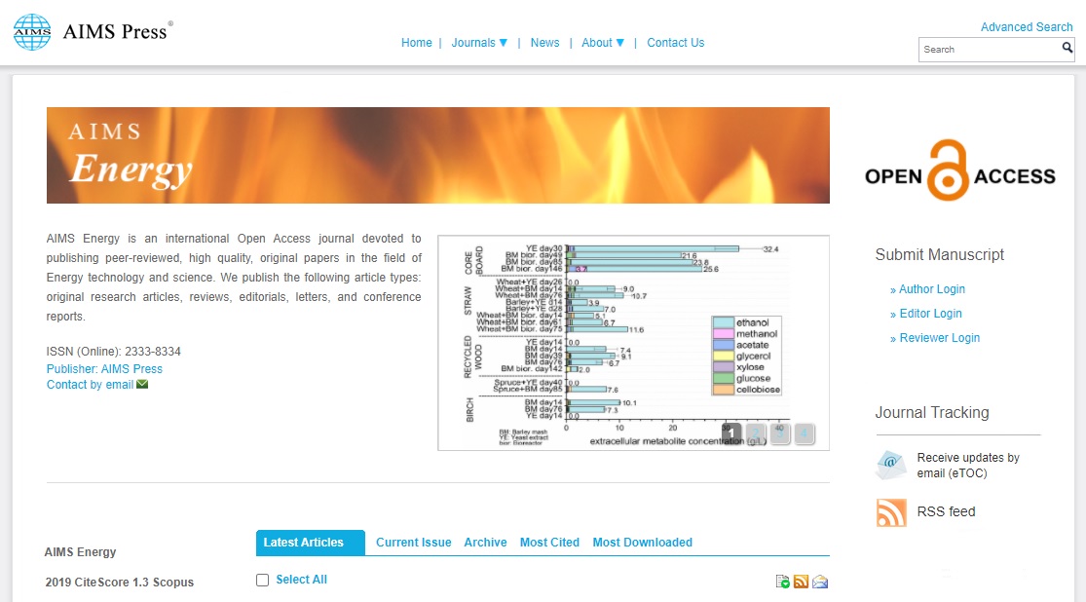Go to the Home page
This screenshot has height=602, width=1086.
[416, 43]
